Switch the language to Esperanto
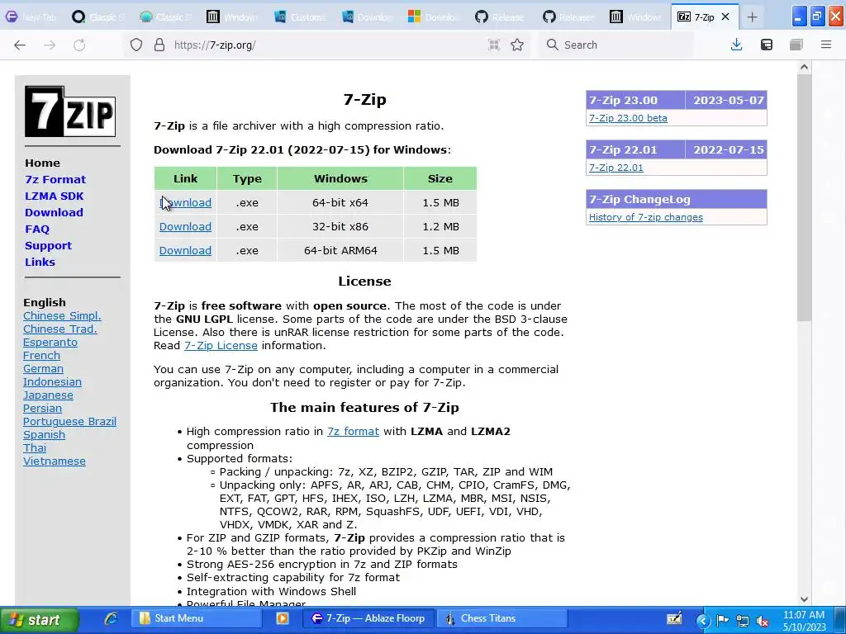The image size is (846, 634). click(x=50, y=343)
